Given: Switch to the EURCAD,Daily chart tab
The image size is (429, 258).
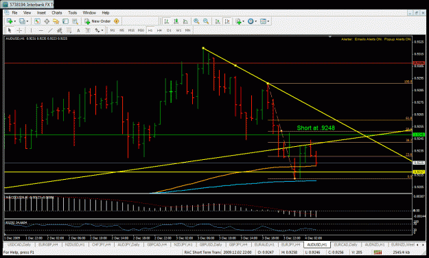Looking at the screenshot, I should (345, 244).
